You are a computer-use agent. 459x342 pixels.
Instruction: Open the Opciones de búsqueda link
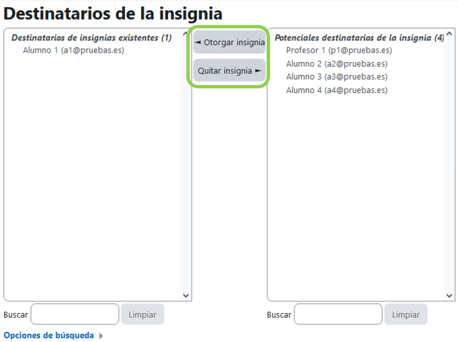point(49,335)
